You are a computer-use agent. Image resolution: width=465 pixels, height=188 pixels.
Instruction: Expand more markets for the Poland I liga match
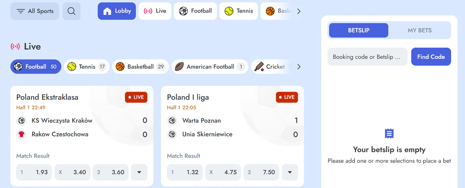pyautogui.click(x=290, y=172)
